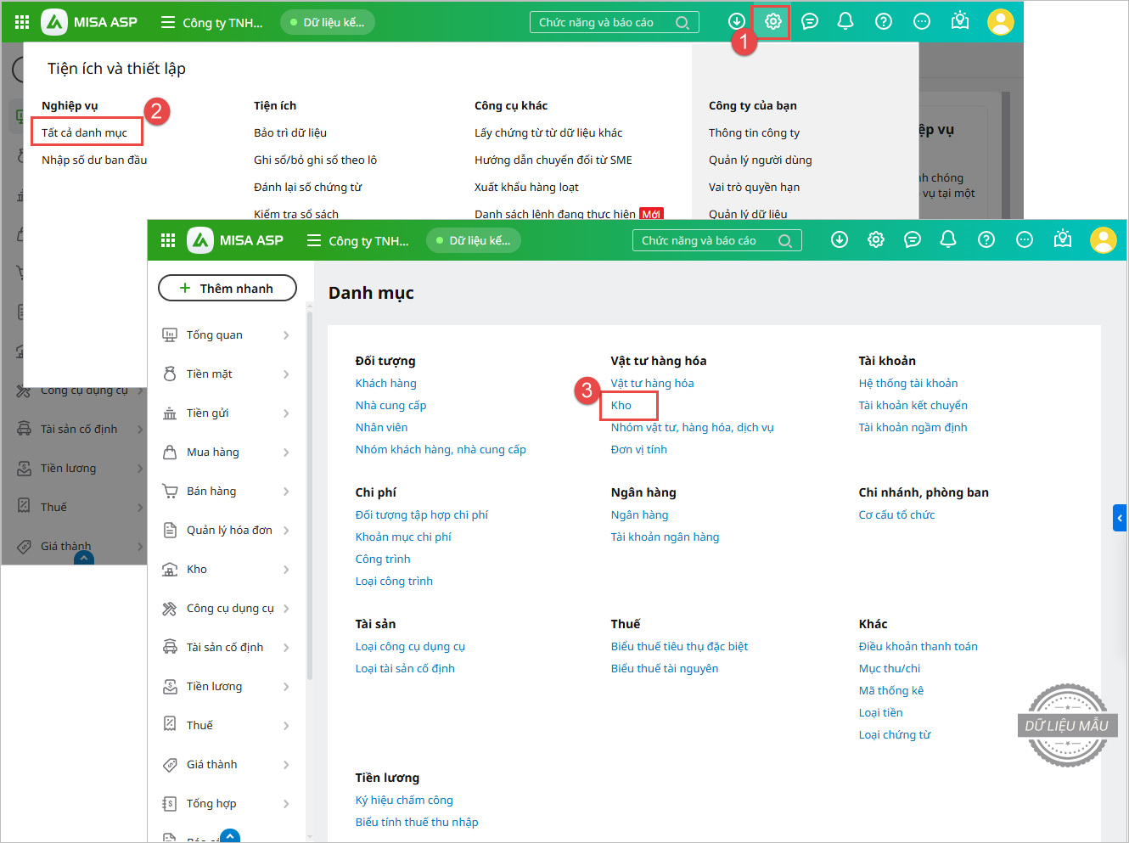Expand the Tổng quan chevron arrow
This screenshot has height=843, width=1129.
pos(286,335)
